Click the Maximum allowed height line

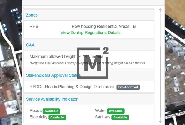coord(66,56)
